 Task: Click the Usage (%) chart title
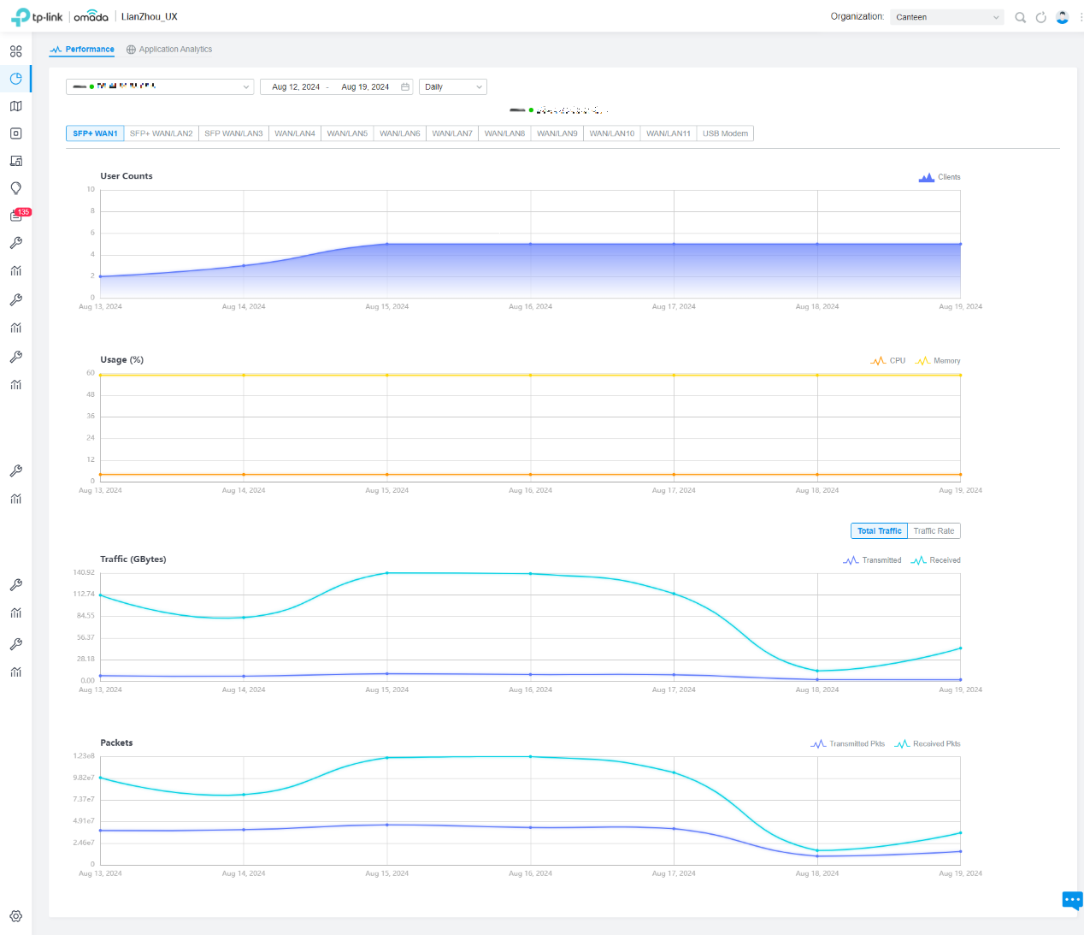[x=122, y=360]
